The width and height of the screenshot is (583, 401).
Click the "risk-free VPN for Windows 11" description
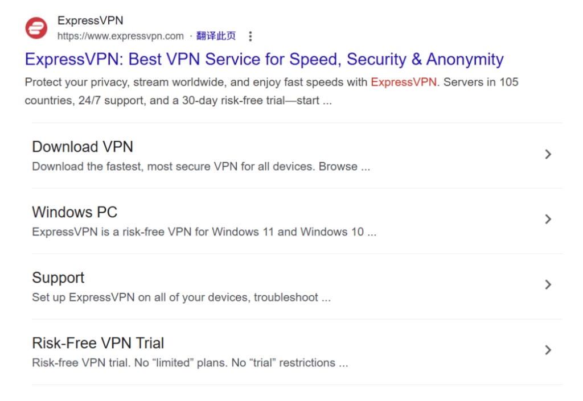click(x=204, y=232)
